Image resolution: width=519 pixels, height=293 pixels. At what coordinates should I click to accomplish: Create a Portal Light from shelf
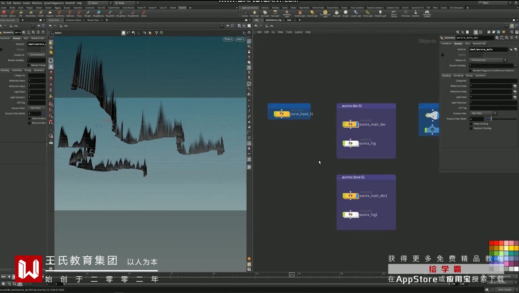[368, 13]
